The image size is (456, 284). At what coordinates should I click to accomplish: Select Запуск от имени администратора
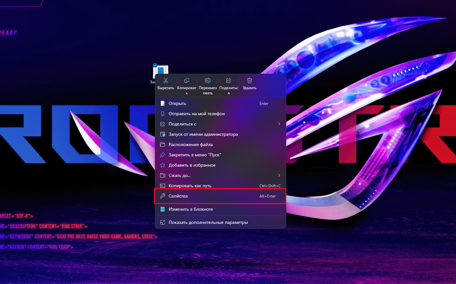click(221, 134)
